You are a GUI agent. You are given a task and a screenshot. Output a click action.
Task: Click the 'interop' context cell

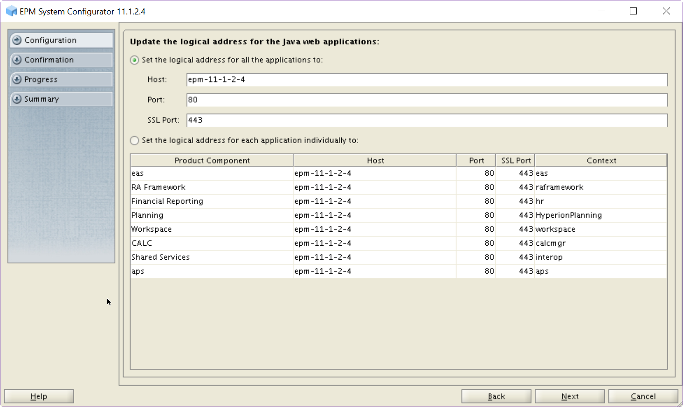pyautogui.click(x=601, y=257)
